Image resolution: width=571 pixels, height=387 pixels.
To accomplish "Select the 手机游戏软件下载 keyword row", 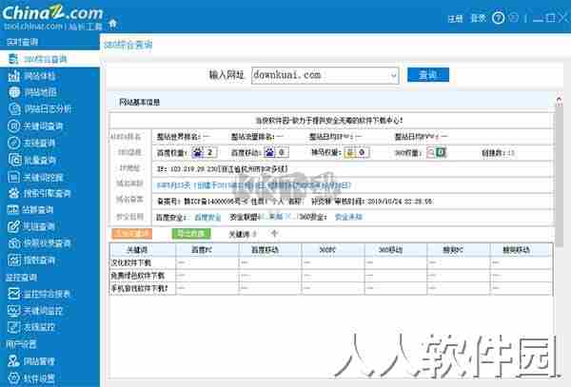I will coord(331,289).
